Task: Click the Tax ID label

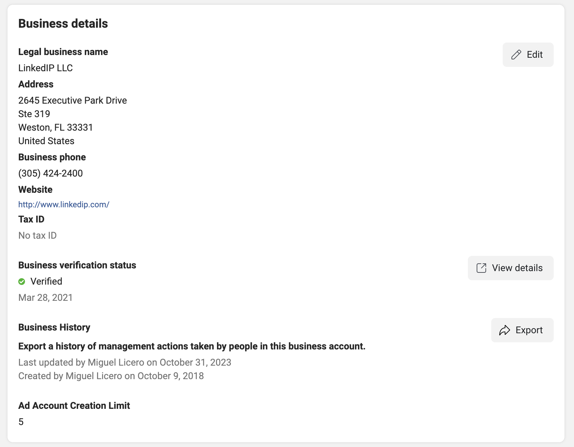Action: [x=31, y=219]
